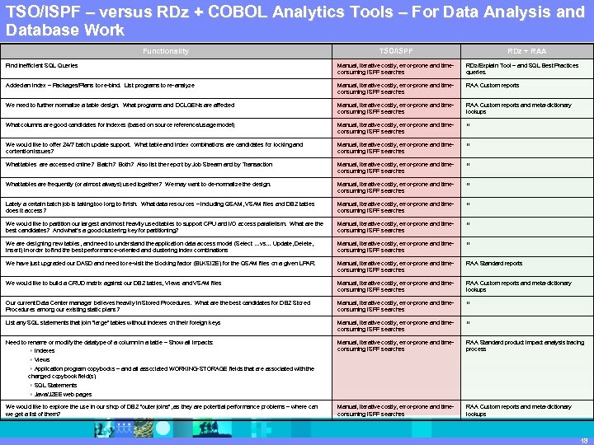Select the 'Application program copybooks' bullet item
Viewport: 594px width, 445px height.
172,372
